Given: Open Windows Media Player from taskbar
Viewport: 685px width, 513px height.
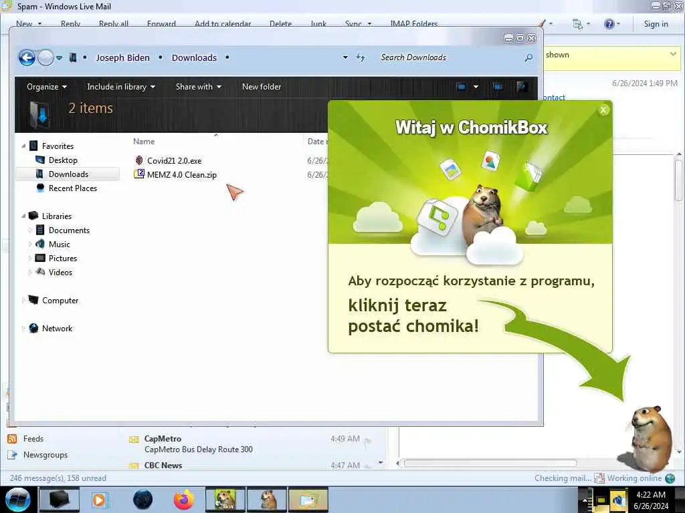Looking at the screenshot, I should [100, 500].
